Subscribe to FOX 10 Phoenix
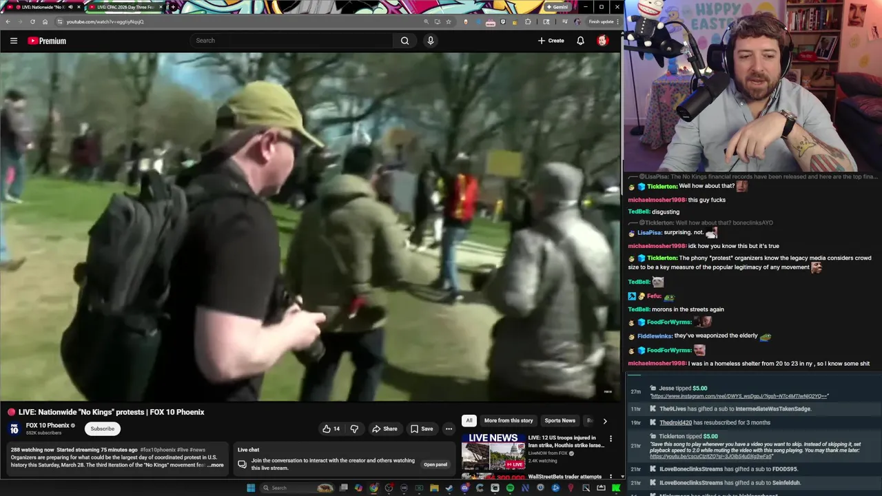Viewport: 882px width, 496px height. tap(102, 428)
